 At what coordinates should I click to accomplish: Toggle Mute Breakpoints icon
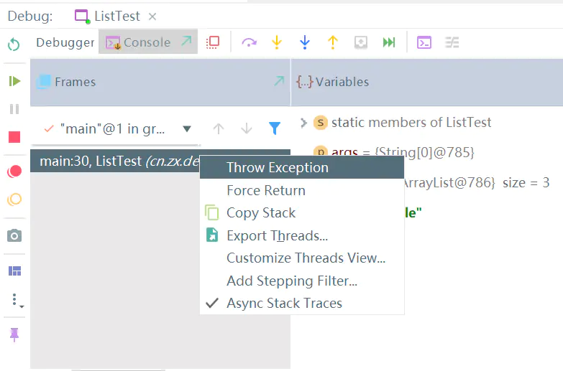point(14,199)
